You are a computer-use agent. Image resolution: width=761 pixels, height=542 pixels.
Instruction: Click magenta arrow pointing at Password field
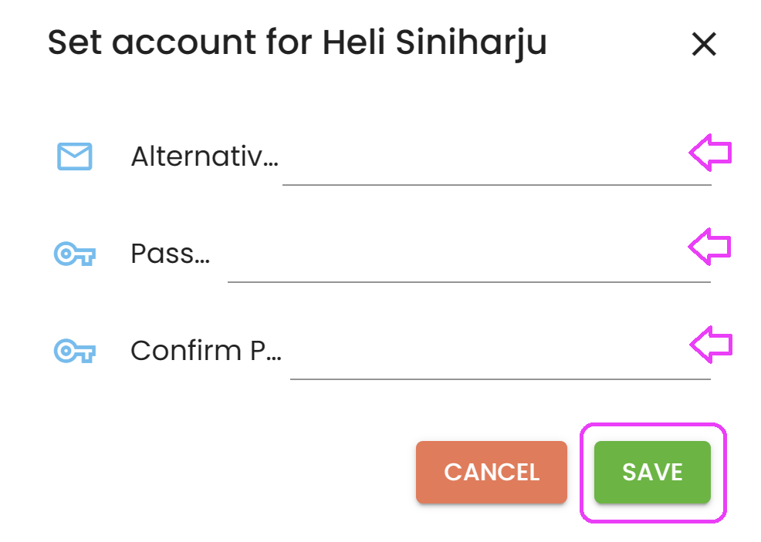pyautogui.click(x=709, y=247)
